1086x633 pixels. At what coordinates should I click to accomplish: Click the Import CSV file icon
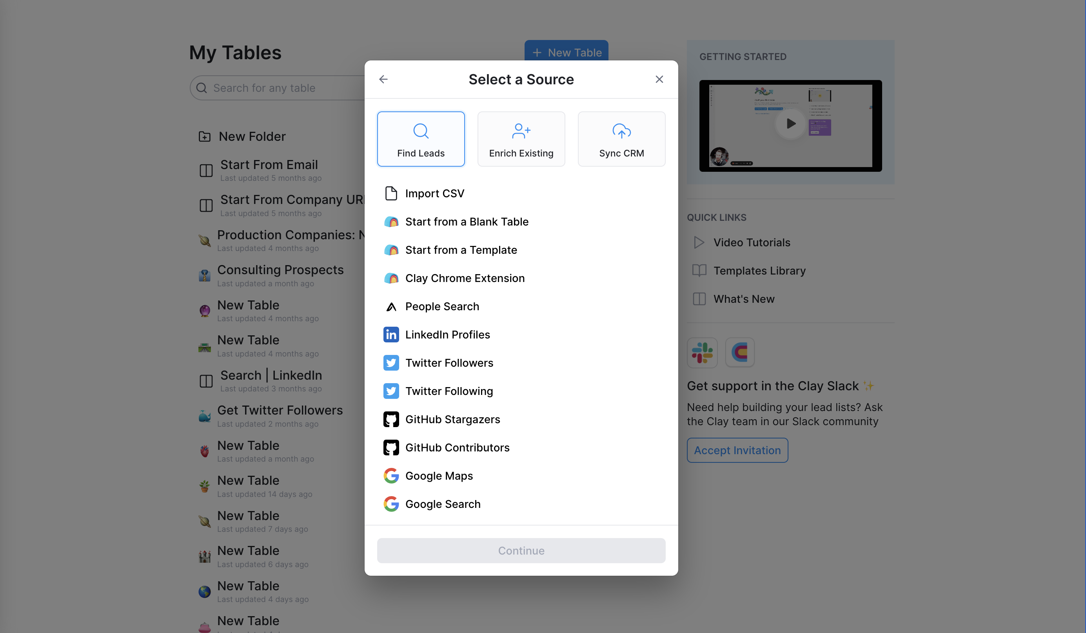click(391, 194)
